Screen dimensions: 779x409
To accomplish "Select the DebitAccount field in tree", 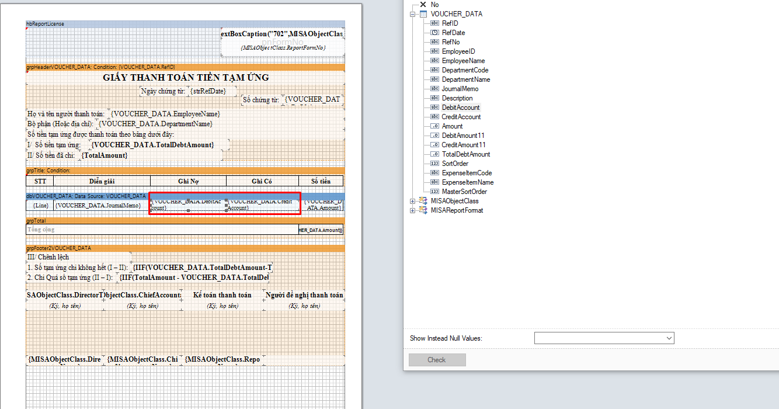I will tap(460, 108).
